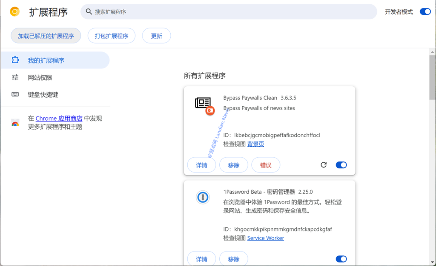The width and height of the screenshot is (436, 266).
Task: Click 加载已解压的扩展程序 button
Action: click(x=46, y=36)
